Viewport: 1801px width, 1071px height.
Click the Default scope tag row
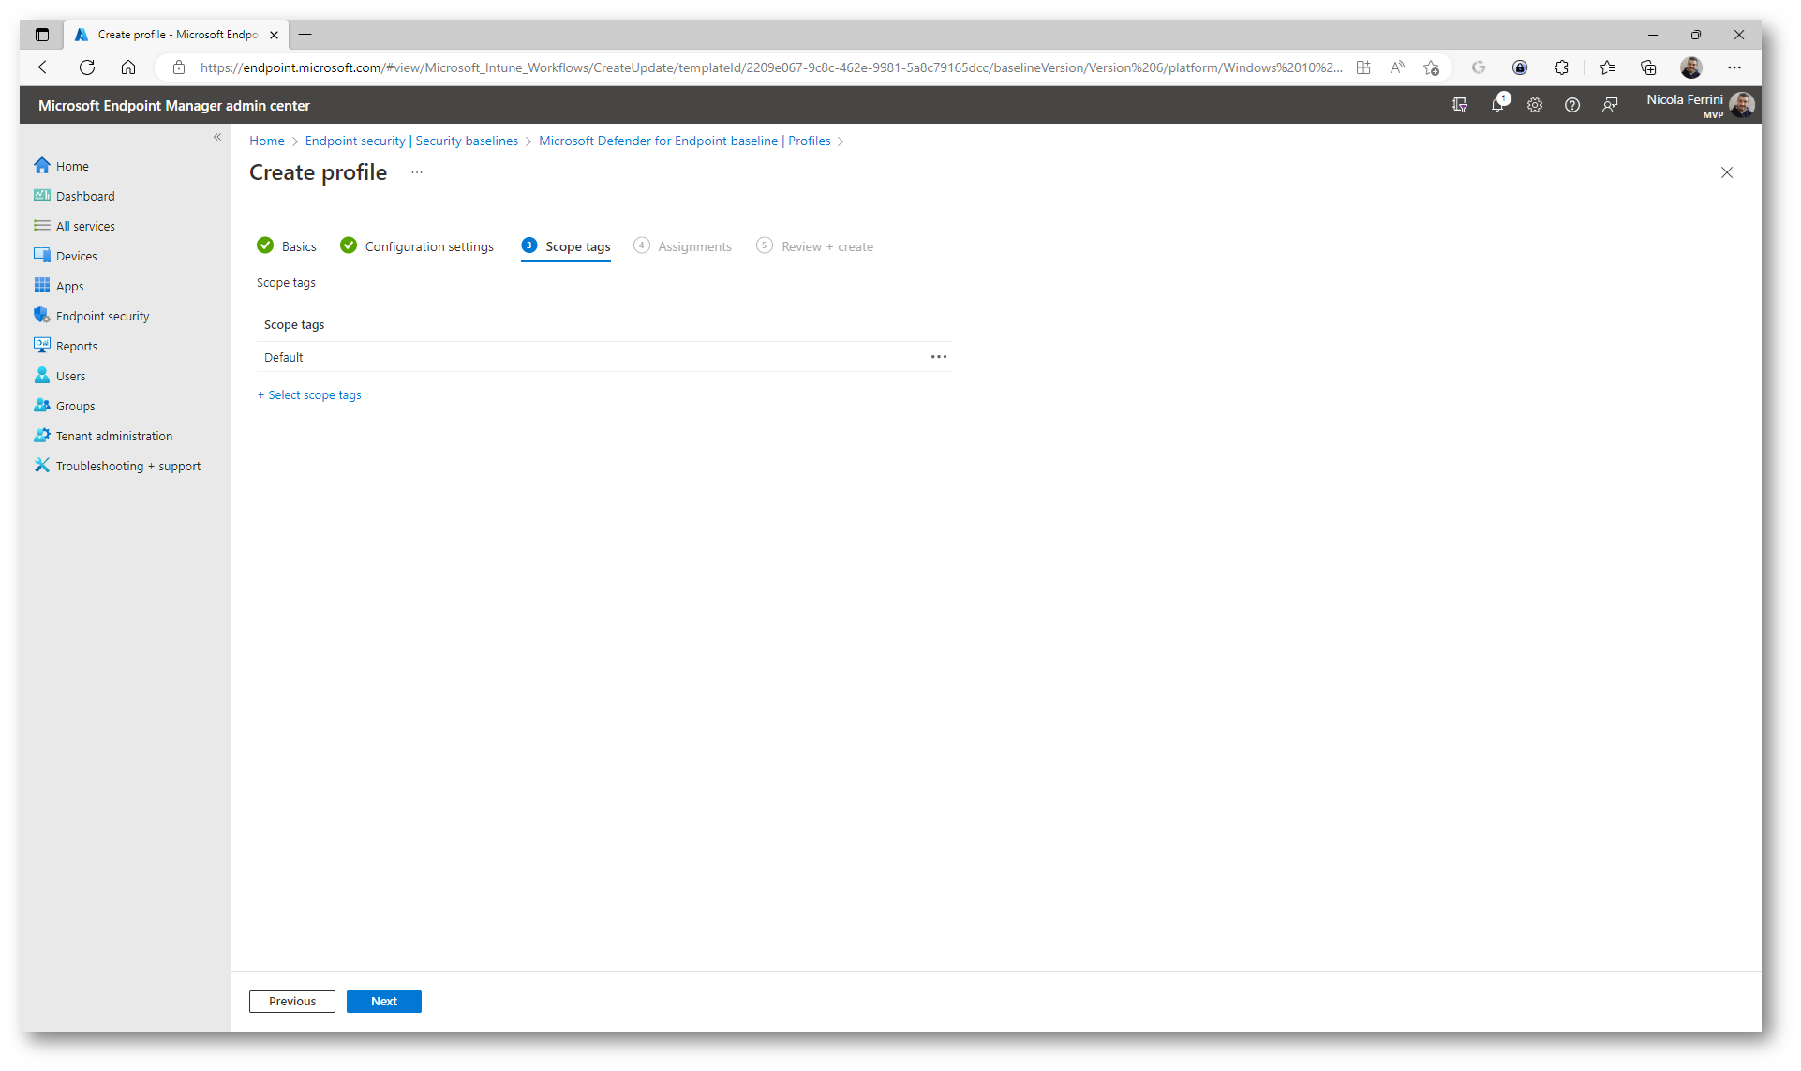[x=604, y=357]
